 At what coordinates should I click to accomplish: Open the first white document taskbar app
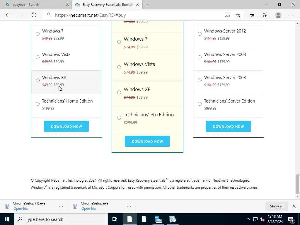point(129,219)
